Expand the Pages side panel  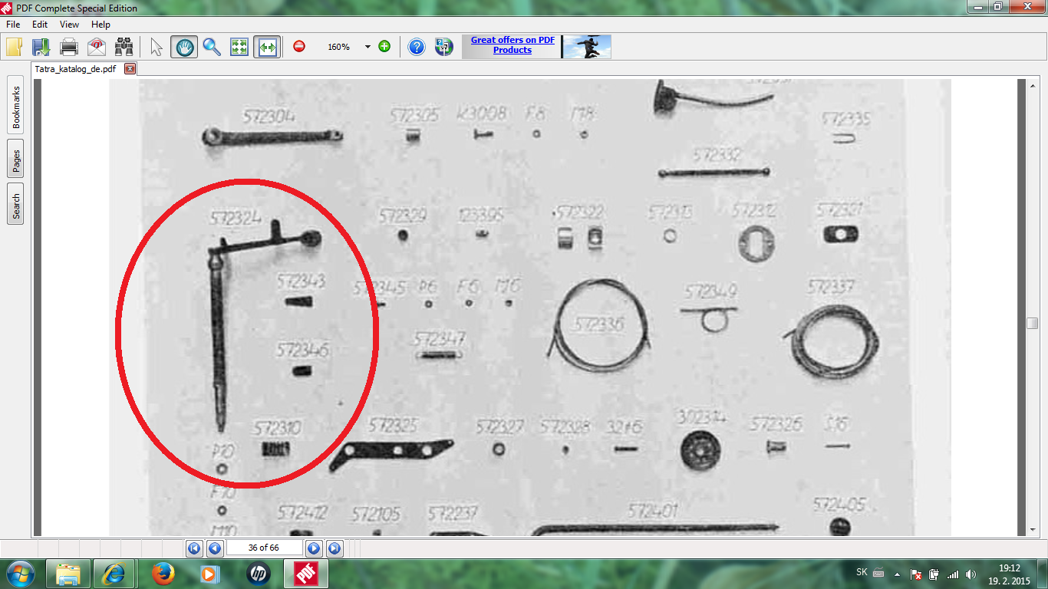tap(15, 159)
